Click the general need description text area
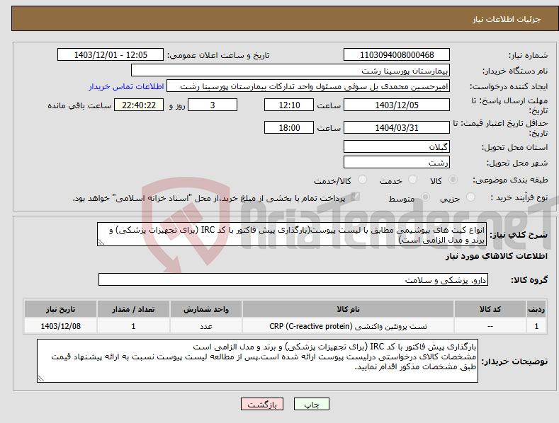 point(292,234)
